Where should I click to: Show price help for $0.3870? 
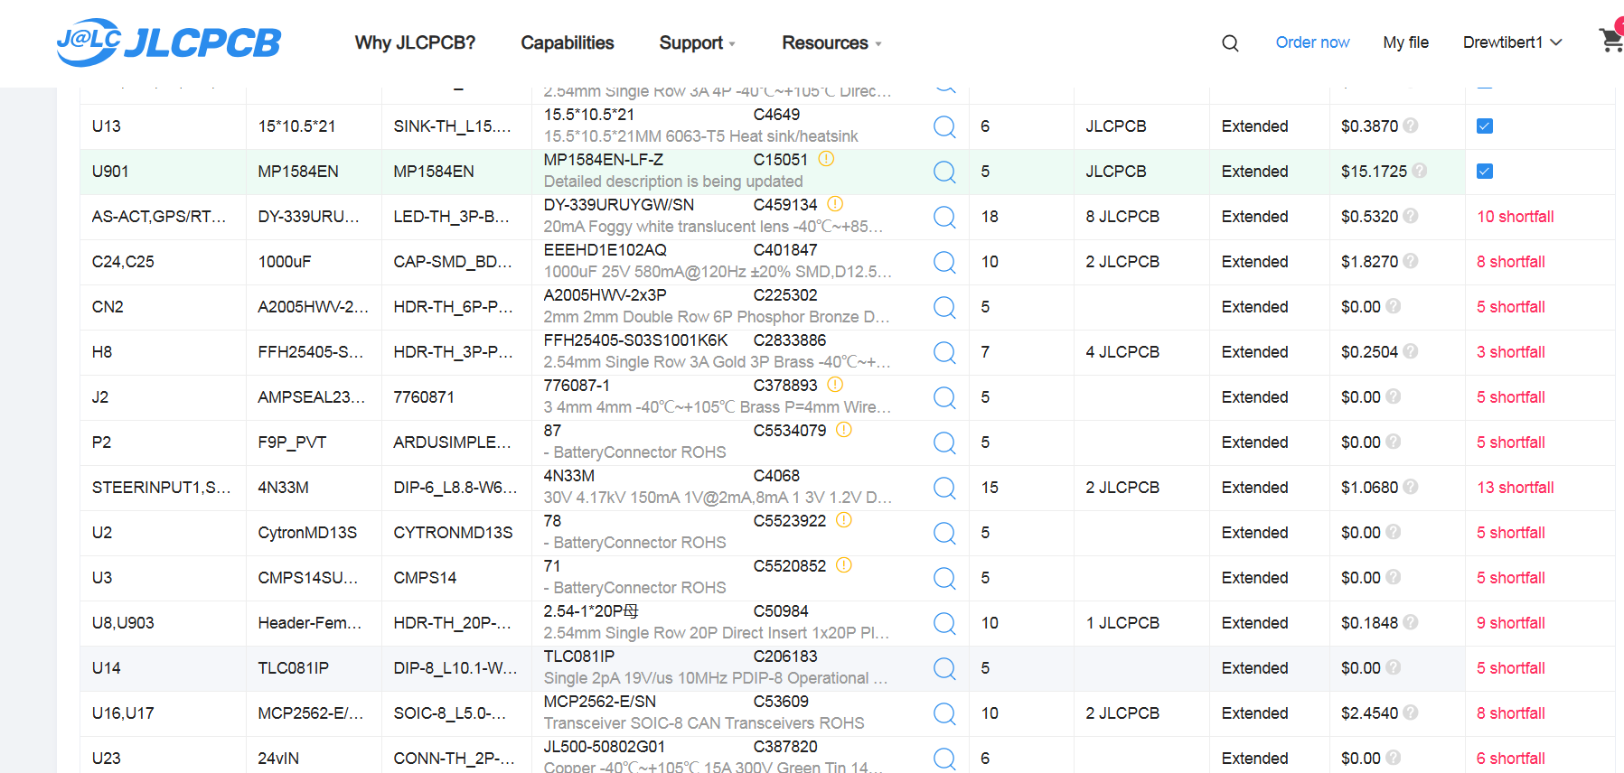(x=1411, y=126)
